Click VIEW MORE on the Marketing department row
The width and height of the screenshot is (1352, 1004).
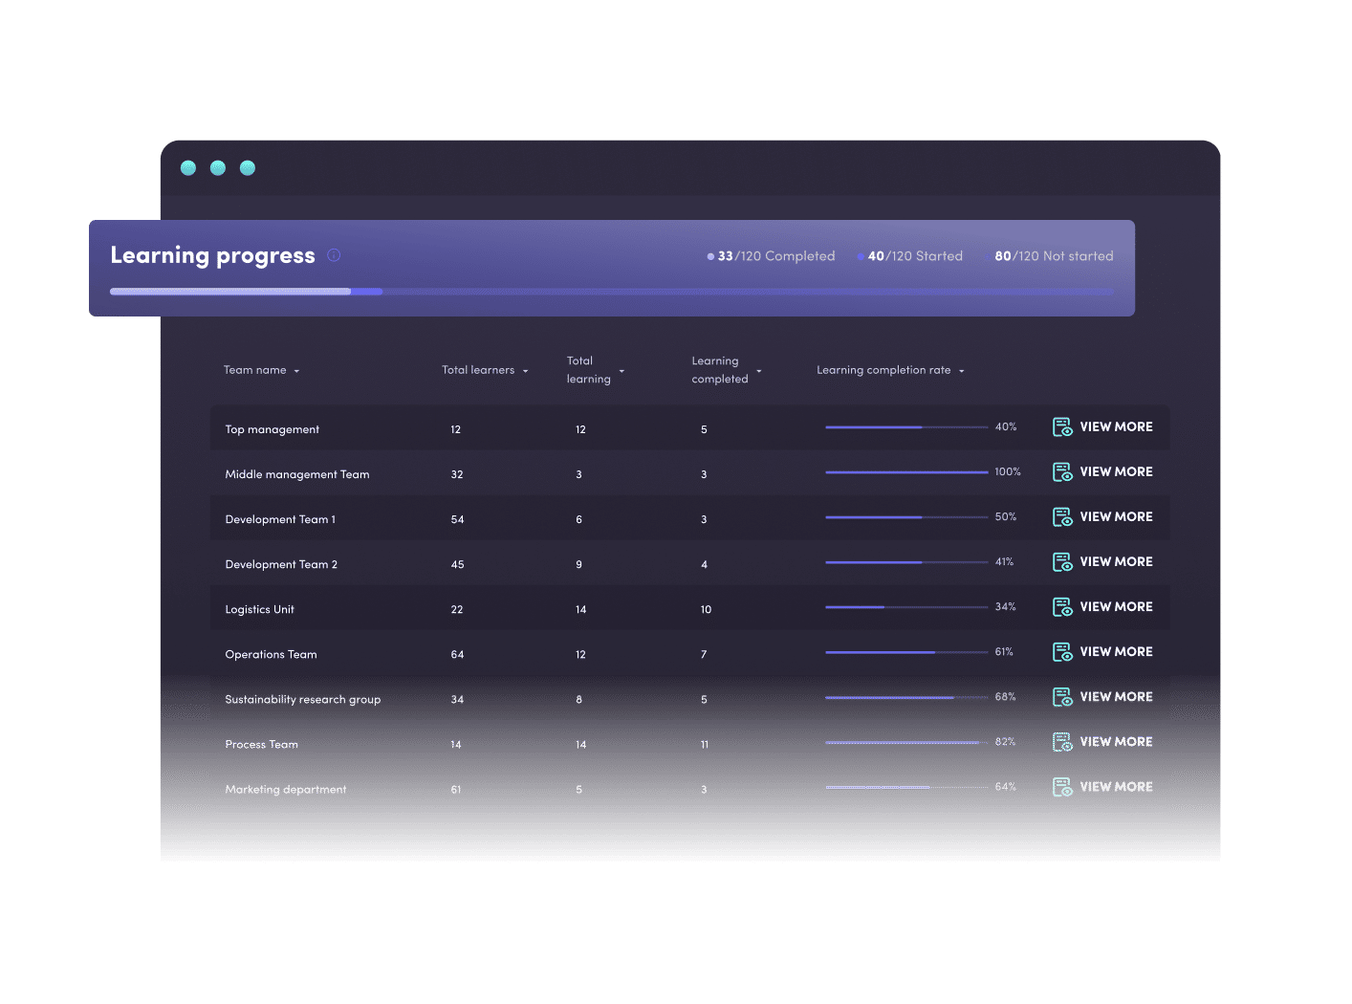tap(1116, 786)
